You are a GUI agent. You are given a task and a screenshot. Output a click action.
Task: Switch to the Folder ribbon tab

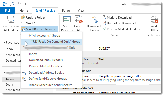[66, 11]
